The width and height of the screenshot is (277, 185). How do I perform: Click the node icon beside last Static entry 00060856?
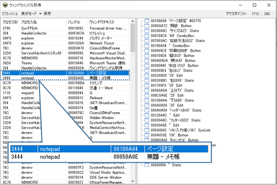click(147, 165)
